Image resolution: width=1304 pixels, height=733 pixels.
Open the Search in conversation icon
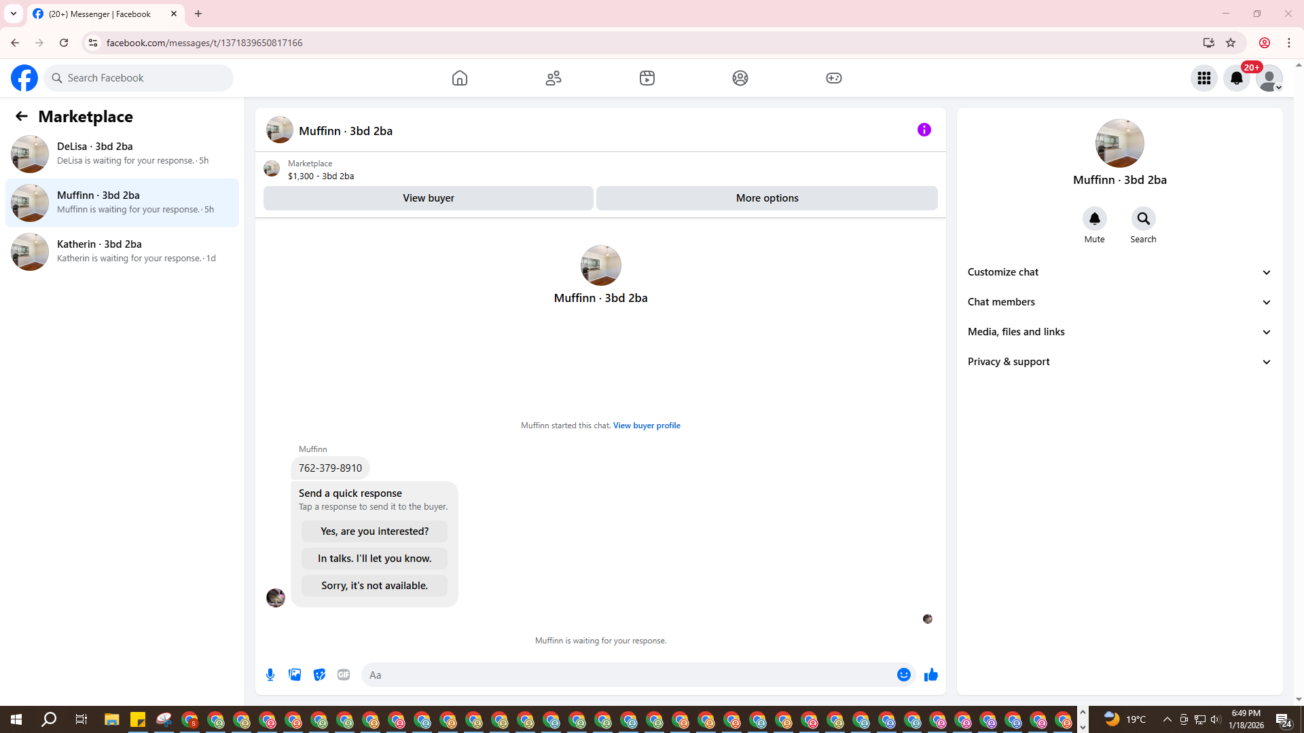click(x=1143, y=219)
